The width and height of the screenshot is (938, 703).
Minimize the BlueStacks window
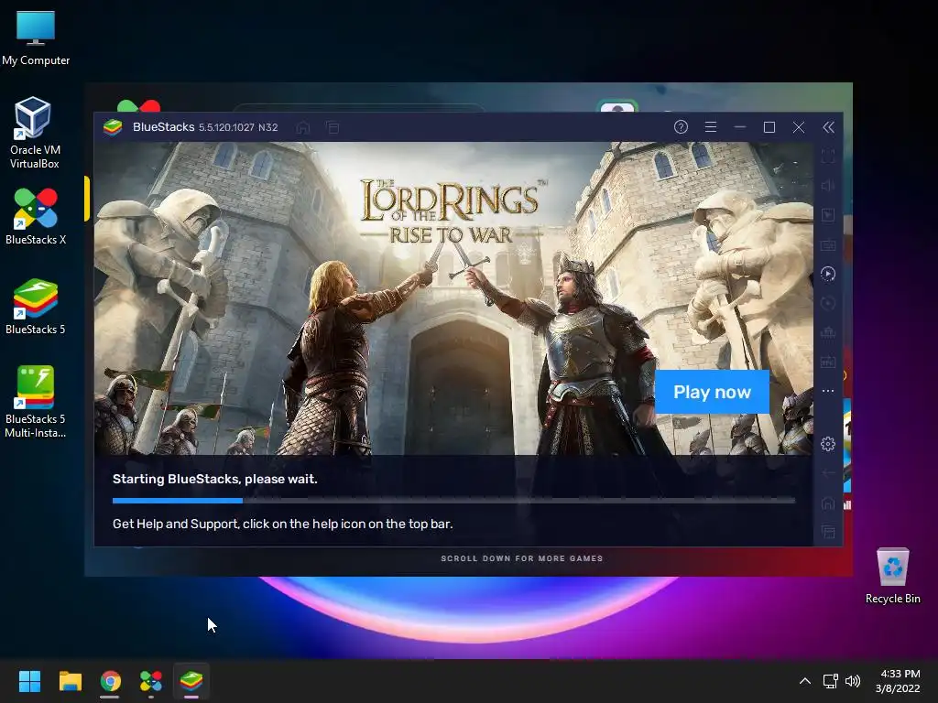pyautogui.click(x=740, y=126)
